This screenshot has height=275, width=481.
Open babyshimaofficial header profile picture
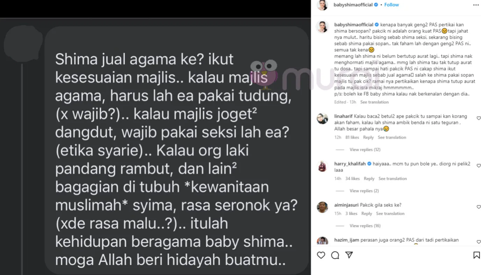tap(322, 5)
